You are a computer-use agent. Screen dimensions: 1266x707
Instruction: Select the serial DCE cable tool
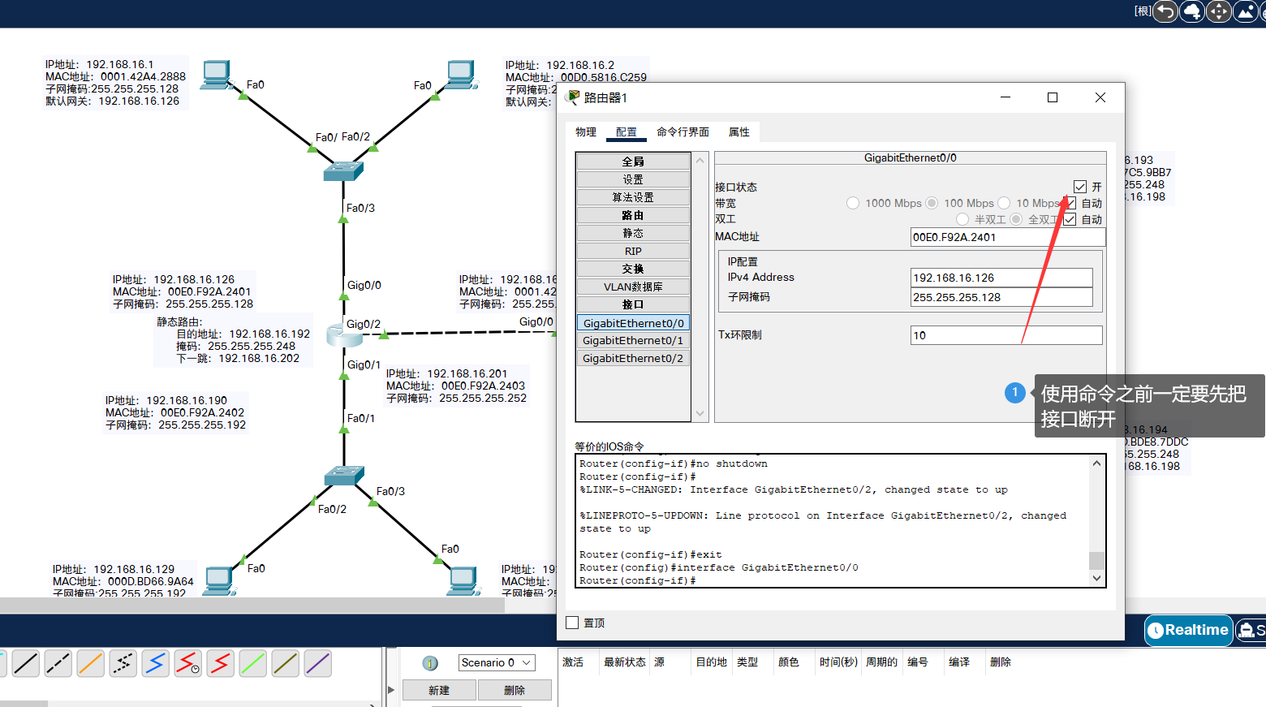click(x=187, y=663)
